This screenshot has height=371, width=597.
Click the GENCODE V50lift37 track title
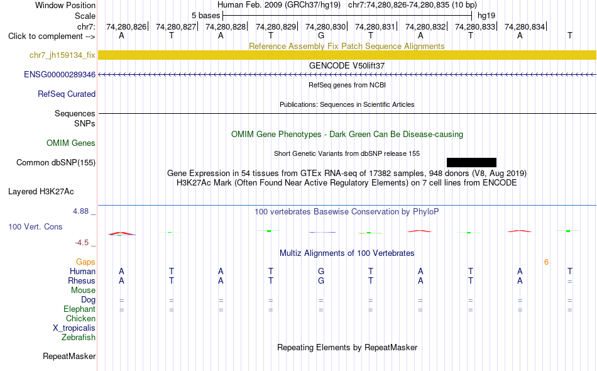[x=346, y=65]
